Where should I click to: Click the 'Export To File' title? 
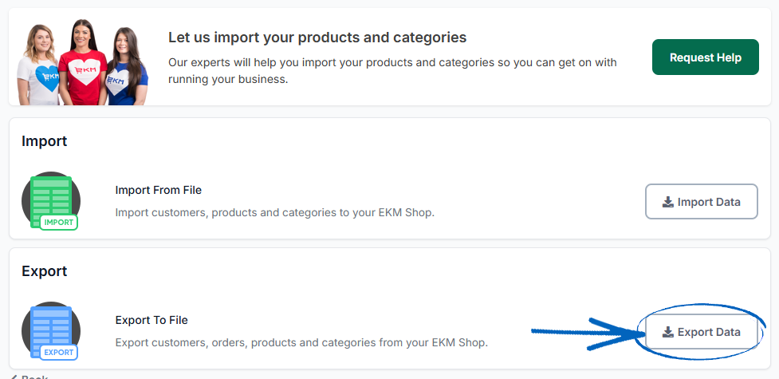151,320
